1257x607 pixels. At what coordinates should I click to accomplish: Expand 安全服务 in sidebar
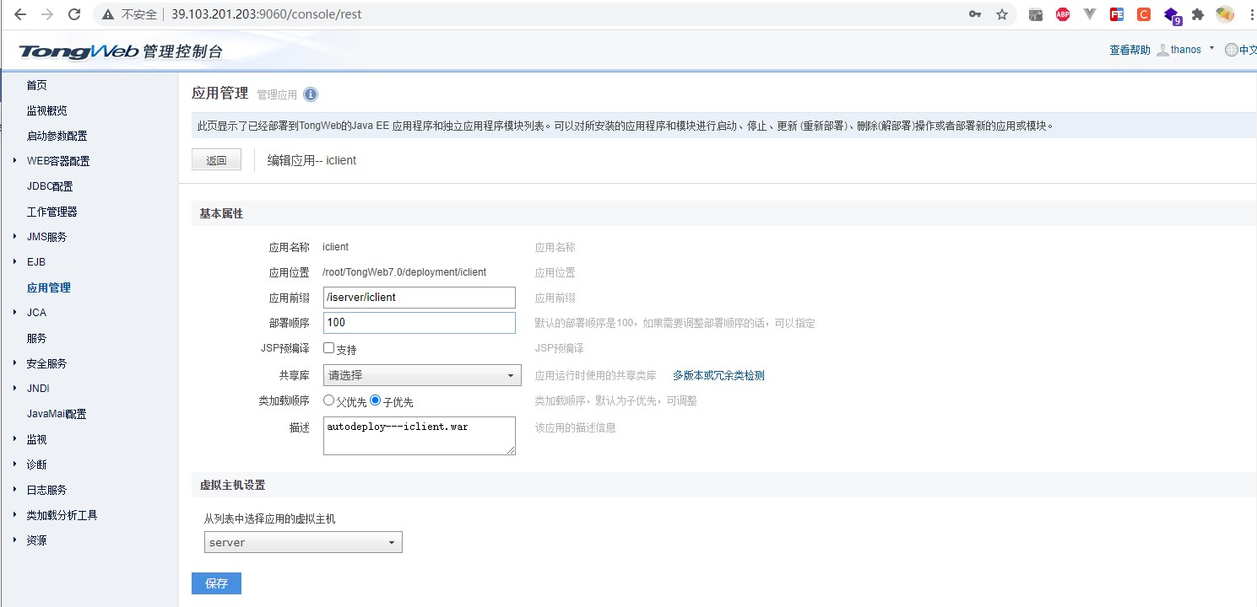tap(15, 363)
